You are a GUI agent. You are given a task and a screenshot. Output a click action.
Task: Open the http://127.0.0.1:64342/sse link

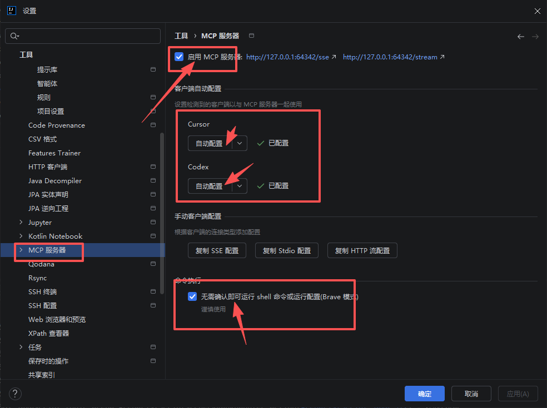tap(287, 57)
